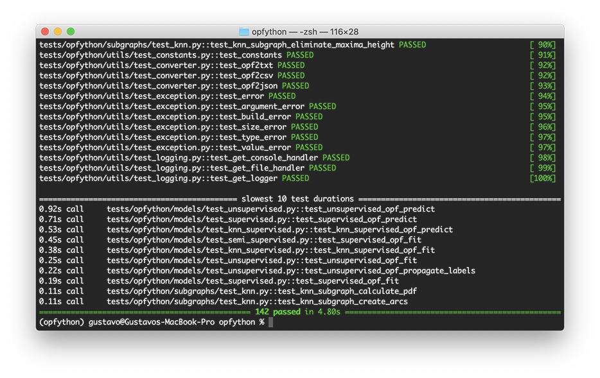Click the [ 96%] progress indicator
This screenshot has height=378, width=600.
[543, 127]
